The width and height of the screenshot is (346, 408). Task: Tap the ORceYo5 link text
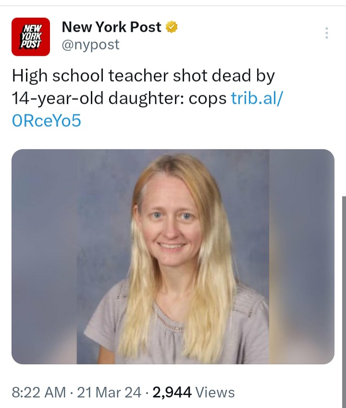47,121
